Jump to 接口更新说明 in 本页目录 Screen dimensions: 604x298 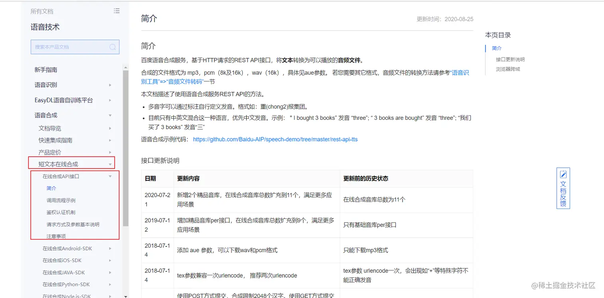(x=511, y=60)
